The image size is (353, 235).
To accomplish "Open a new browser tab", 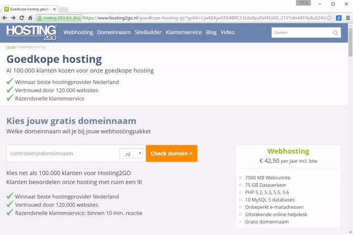I will coord(64,9).
